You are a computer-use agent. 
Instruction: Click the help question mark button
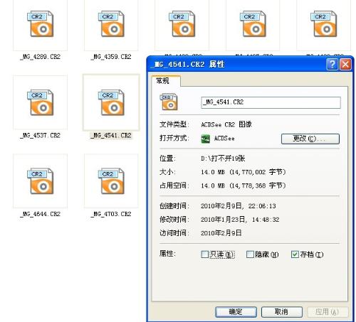click(333, 64)
